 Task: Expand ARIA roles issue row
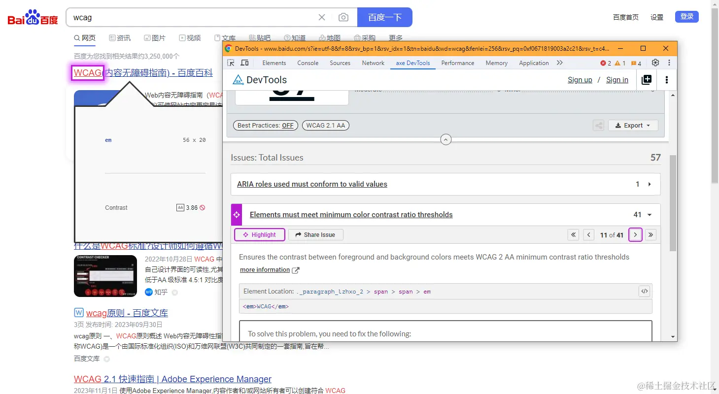445,184
